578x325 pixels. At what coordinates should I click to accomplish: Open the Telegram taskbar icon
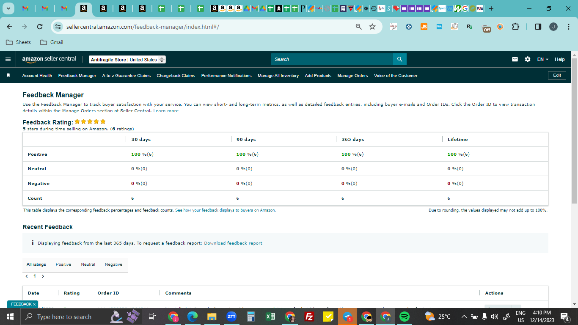pos(347,317)
